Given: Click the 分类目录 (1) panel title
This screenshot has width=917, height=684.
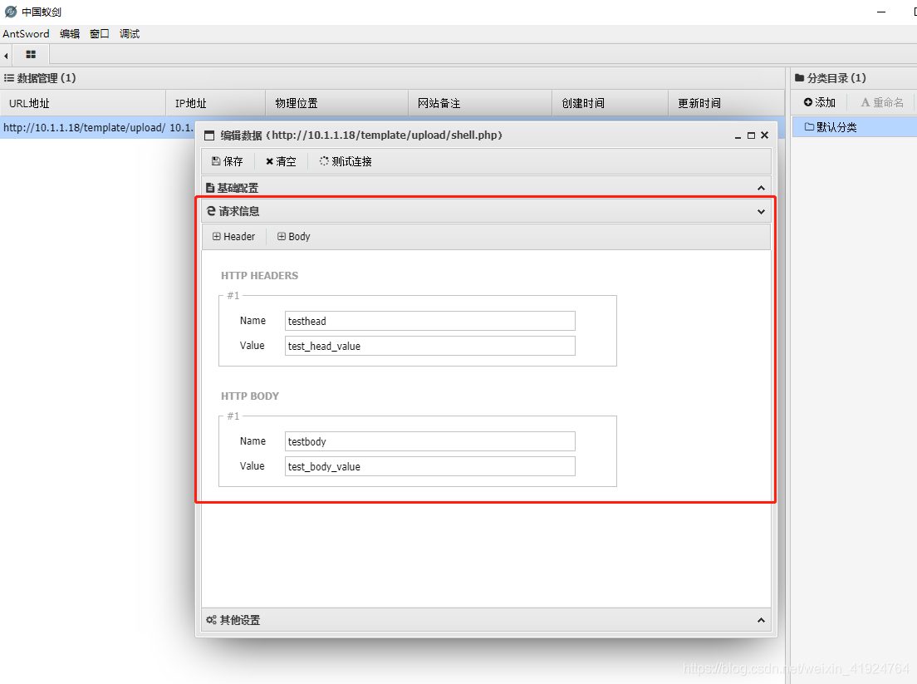Looking at the screenshot, I should pos(836,78).
